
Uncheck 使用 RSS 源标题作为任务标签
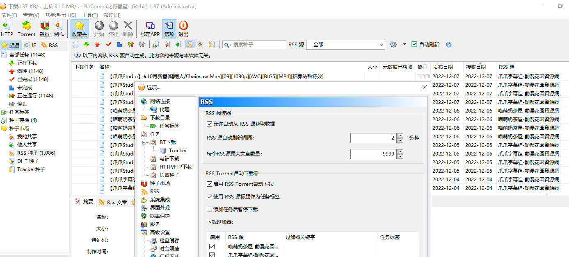(x=210, y=196)
